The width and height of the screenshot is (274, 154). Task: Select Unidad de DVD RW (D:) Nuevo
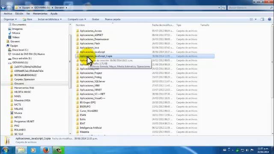coord(28,54)
